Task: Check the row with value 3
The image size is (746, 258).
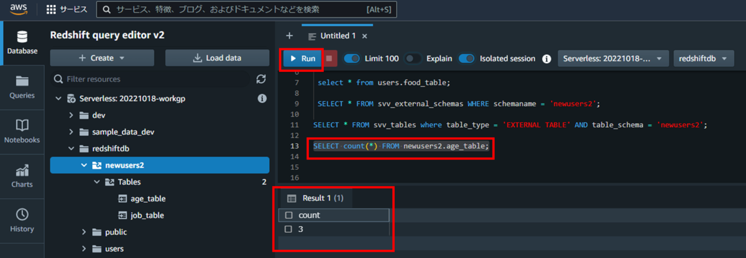Action: click(x=287, y=229)
